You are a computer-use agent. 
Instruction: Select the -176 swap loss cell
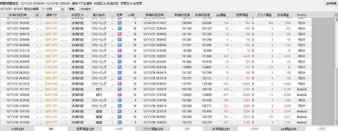[264, 67]
